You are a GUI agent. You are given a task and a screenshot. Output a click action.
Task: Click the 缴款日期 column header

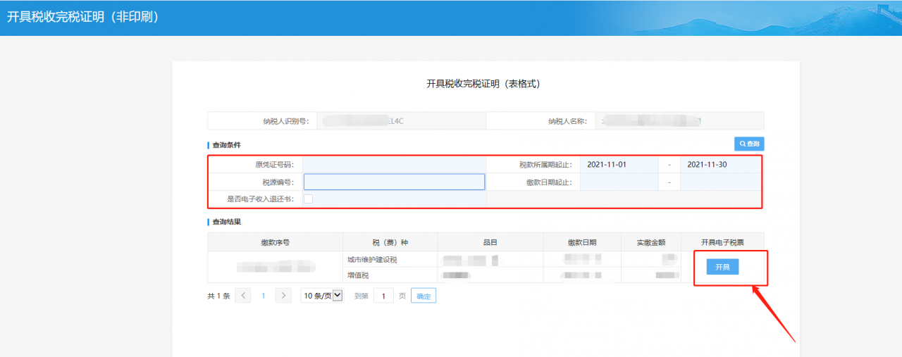click(582, 242)
